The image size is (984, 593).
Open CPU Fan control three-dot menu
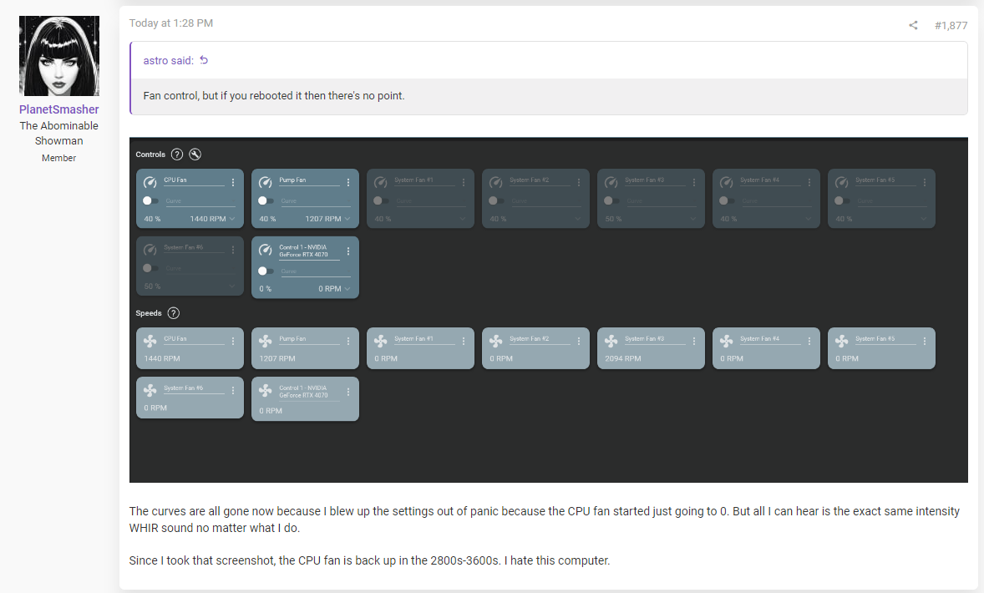233,182
